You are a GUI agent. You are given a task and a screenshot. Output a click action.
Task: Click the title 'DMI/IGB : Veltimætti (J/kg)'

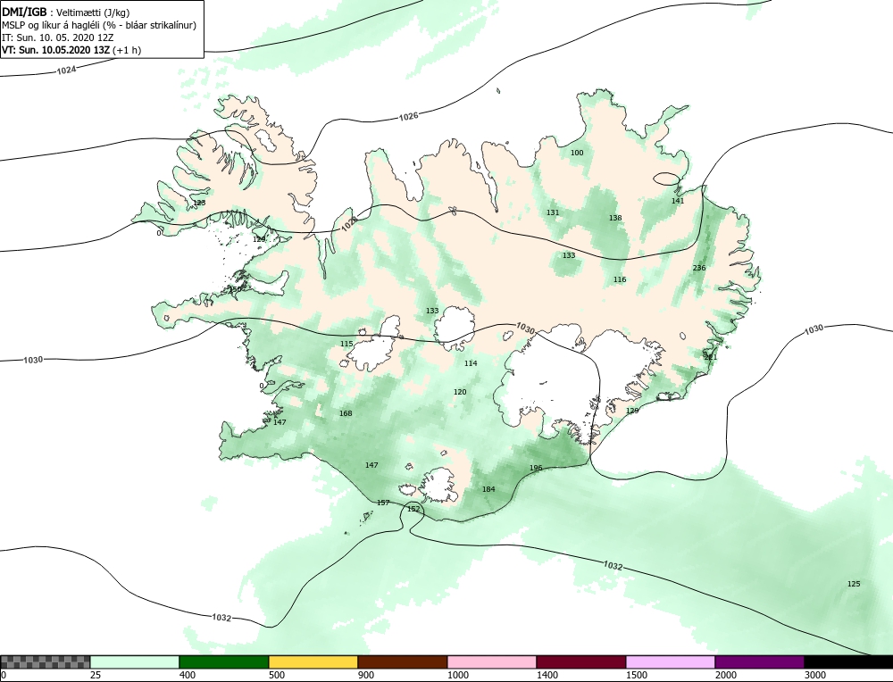(66, 13)
